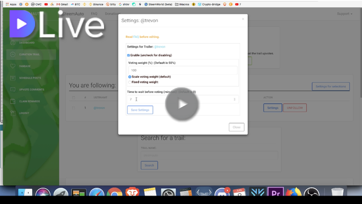Open the @trevon trailer link in dialog

[x=160, y=46]
